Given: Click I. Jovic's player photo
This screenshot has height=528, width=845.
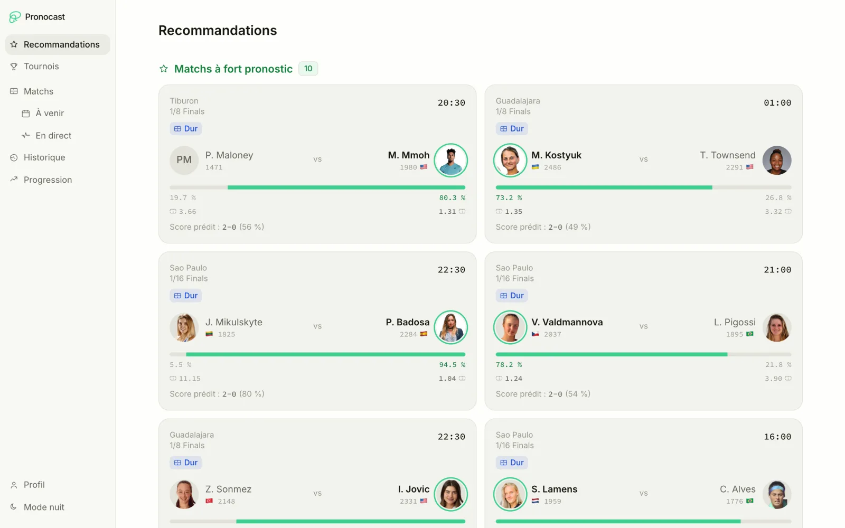Looking at the screenshot, I should click(450, 494).
